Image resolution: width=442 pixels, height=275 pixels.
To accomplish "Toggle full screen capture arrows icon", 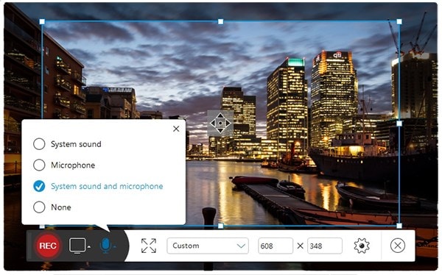I will tap(149, 246).
